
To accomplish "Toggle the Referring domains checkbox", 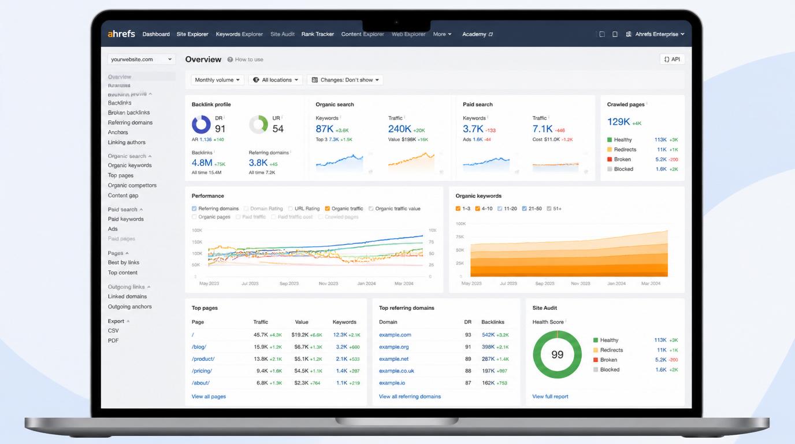I will [x=194, y=209].
